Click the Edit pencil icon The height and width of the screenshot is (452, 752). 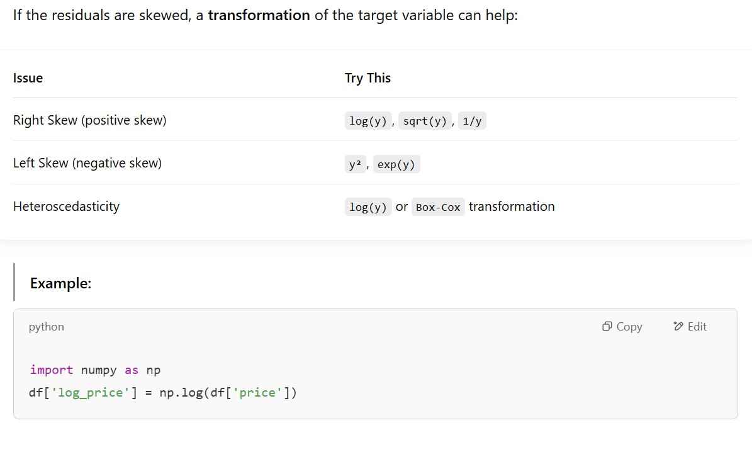pyautogui.click(x=678, y=326)
